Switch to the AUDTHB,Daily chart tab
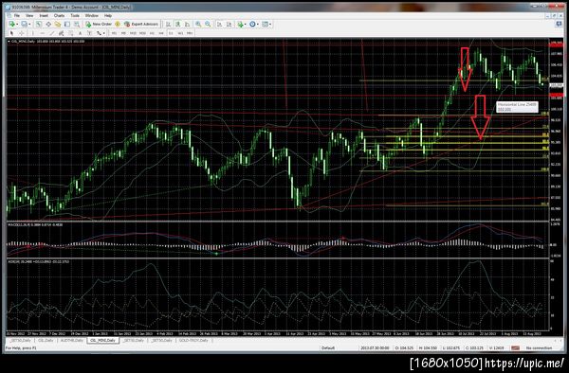The image size is (569, 373). [x=72, y=341]
